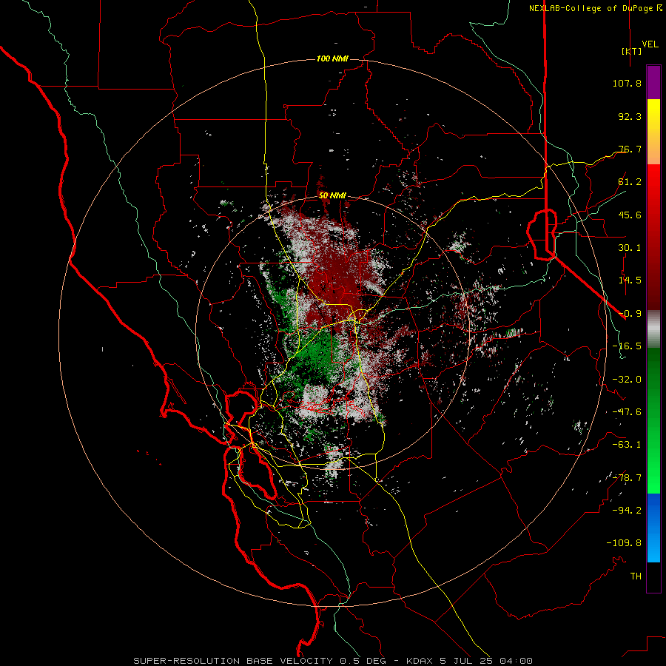
Task: Click the [KT] units label
Action: tap(631, 51)
